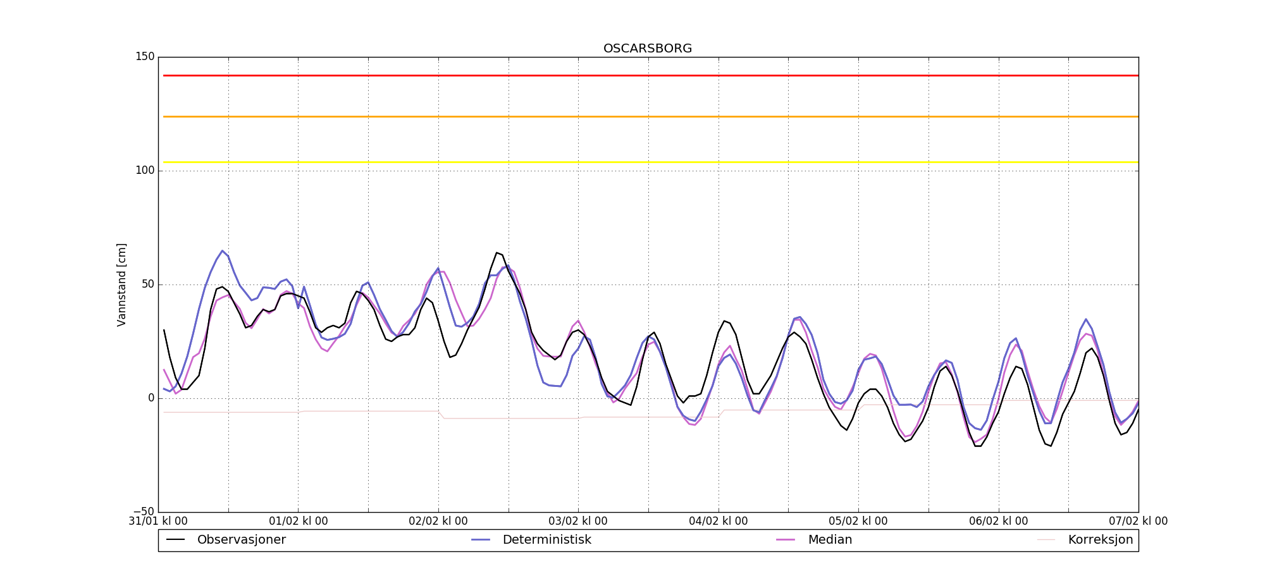Click the 31/01 kl 00 x-axis label
1265x569 pixels.
pos(158,522)
